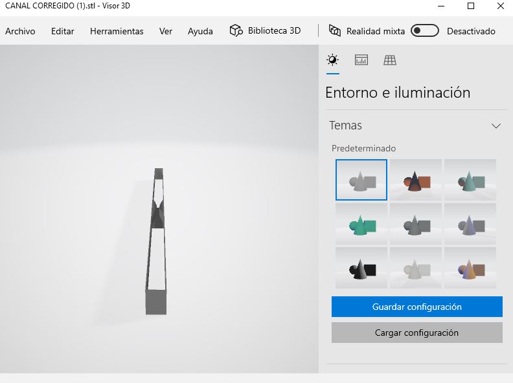Open the Environment and lighting tab icon
Viewport: 513px width, 383px height.
click(332, 60)
